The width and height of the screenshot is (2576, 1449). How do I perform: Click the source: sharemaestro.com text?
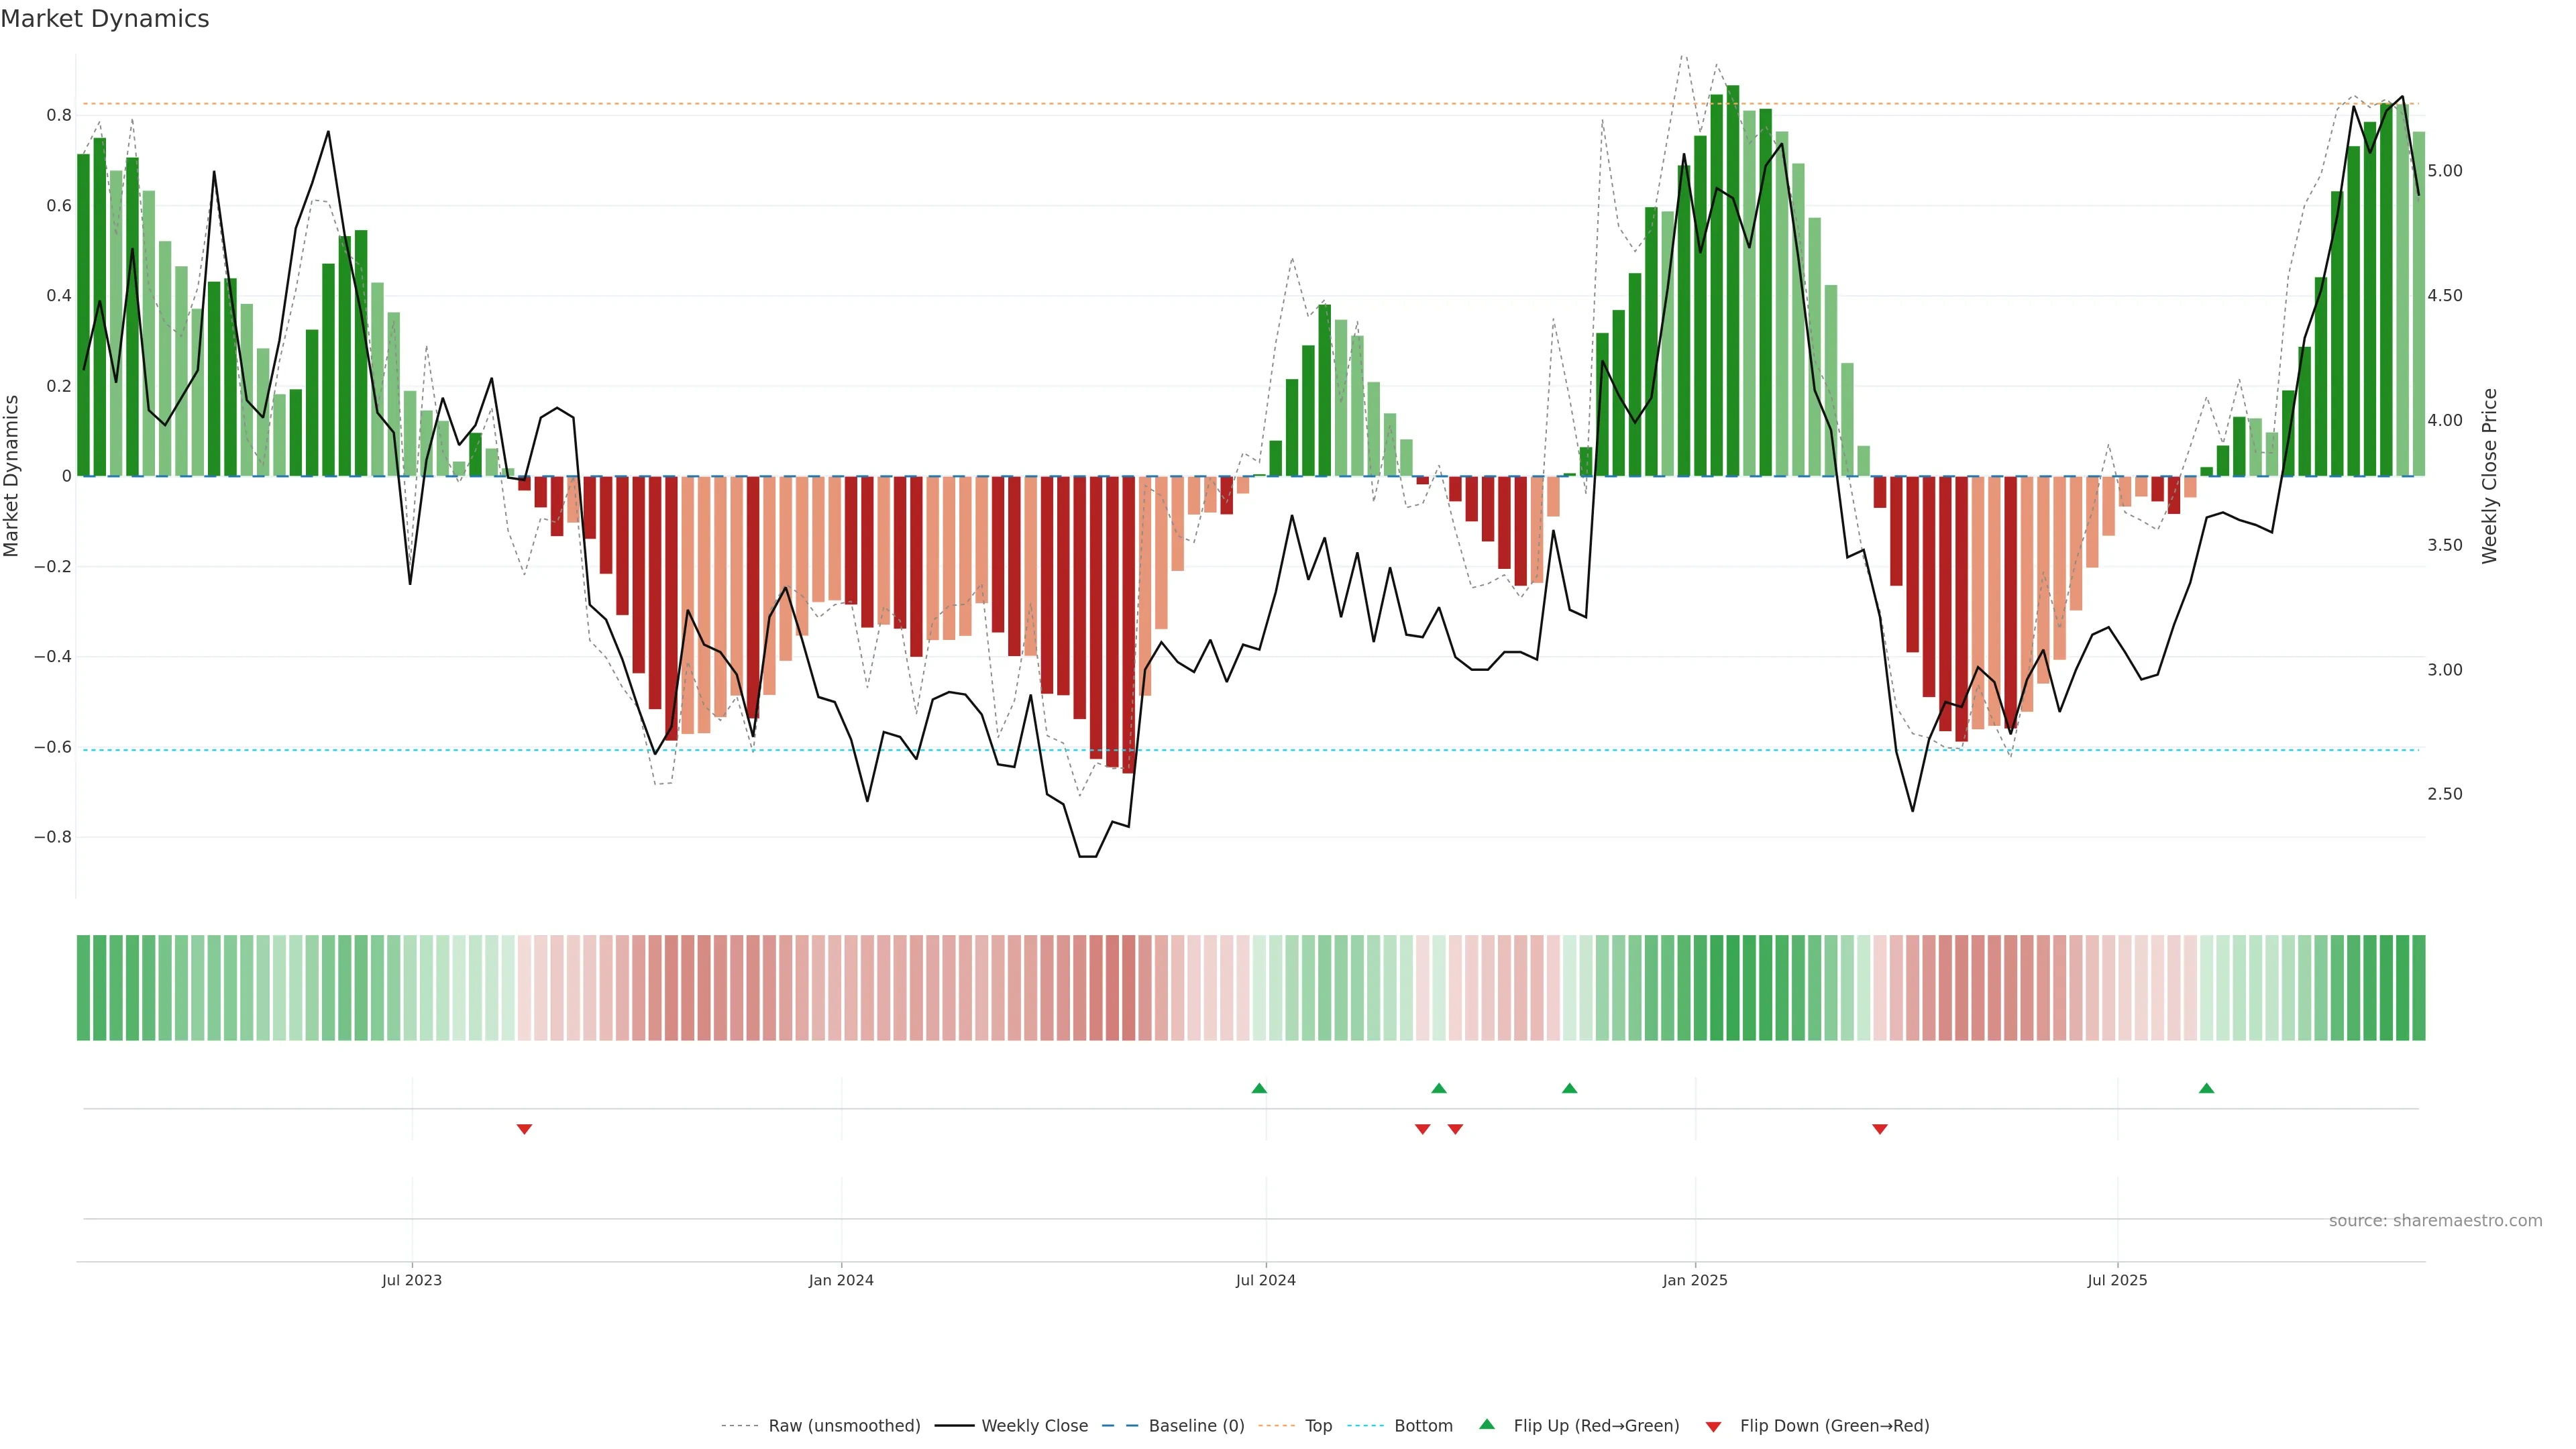click(x=2435, y=1220)
